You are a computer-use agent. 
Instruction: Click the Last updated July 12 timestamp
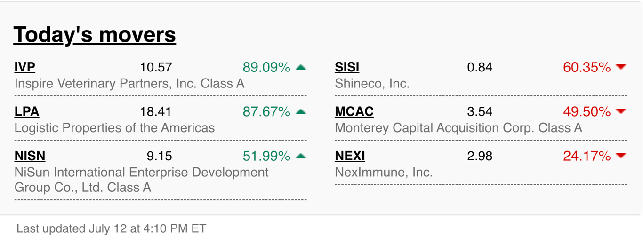[111, 229]
